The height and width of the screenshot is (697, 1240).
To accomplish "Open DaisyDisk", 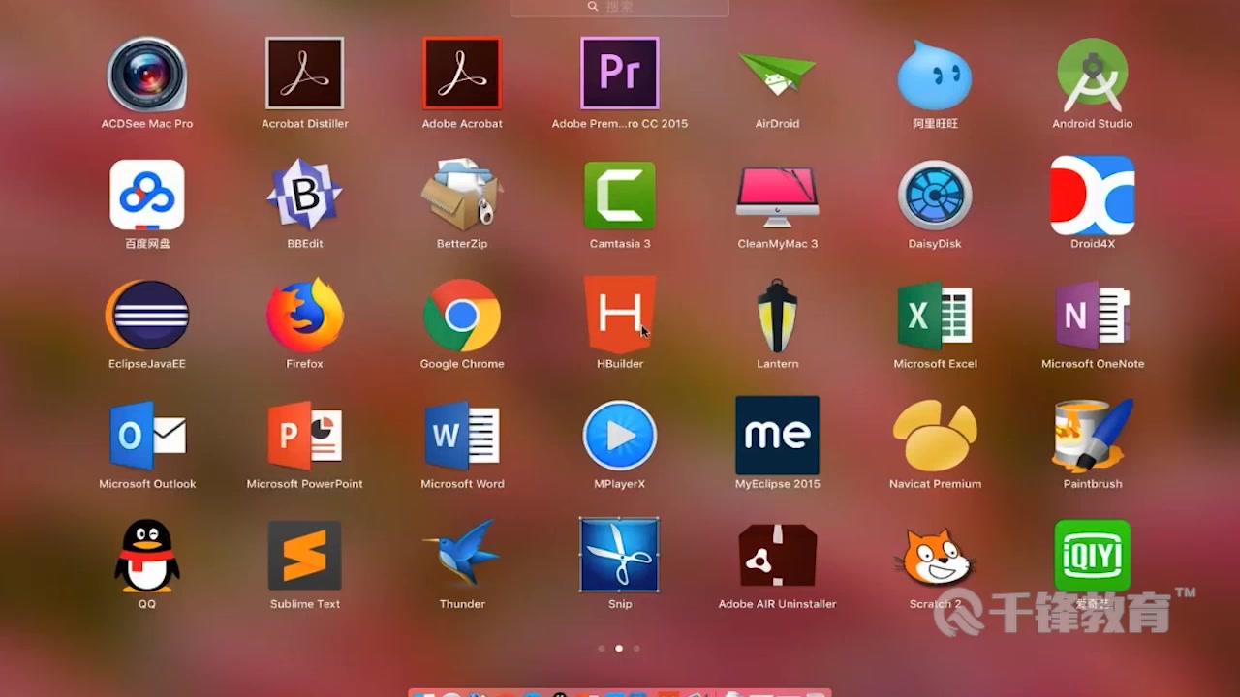I will 935,195.
